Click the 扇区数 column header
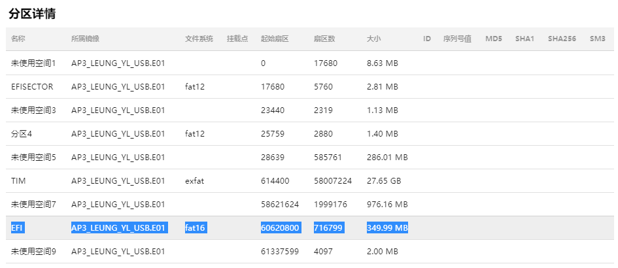This screenshot has width=618, height=268. click(324, 39)
